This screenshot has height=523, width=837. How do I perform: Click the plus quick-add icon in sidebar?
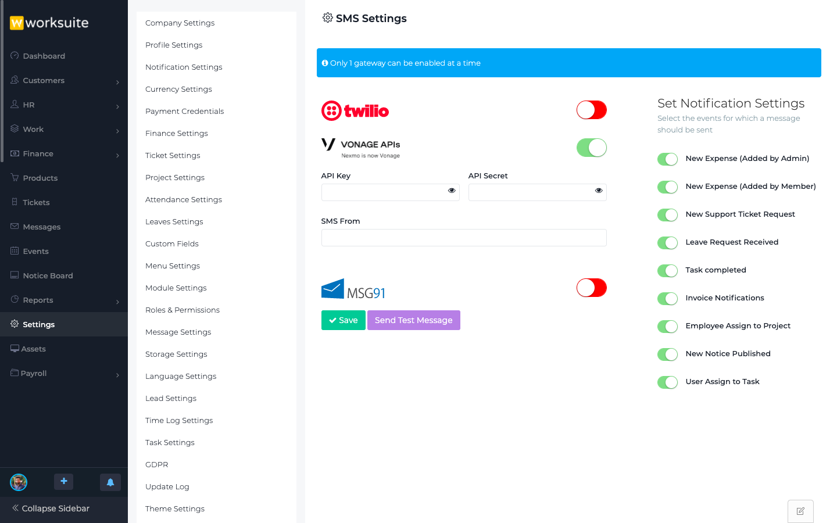(64, 482)
